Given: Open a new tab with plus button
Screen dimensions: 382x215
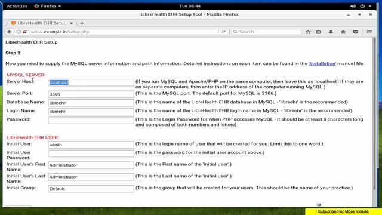Looking at the screenshot, I should (82, 23).
